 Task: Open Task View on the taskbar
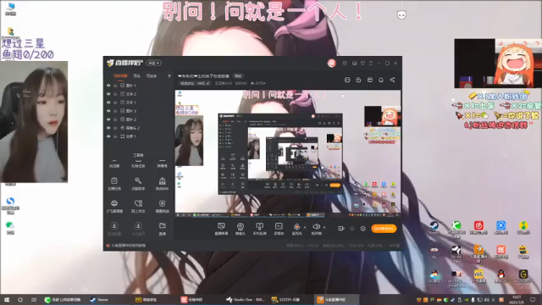(34, 300)
